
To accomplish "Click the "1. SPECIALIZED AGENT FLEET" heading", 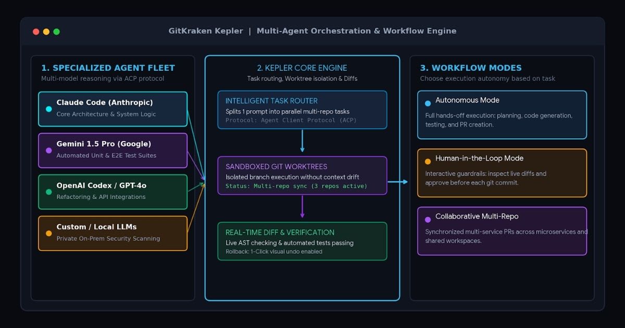I will [x=108, y=68].
